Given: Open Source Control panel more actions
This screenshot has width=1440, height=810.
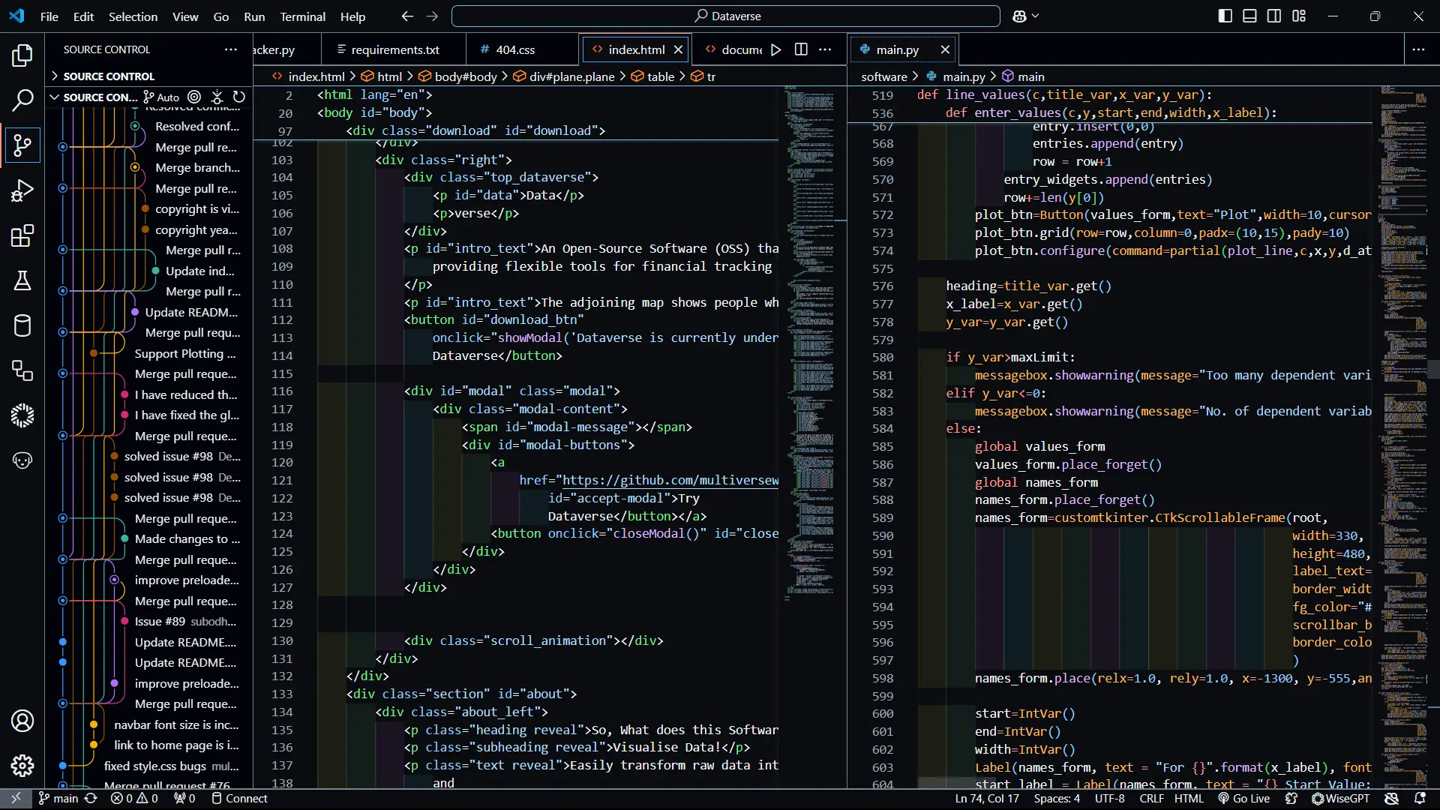Looking at the screenshot, I should coord(230,49).
